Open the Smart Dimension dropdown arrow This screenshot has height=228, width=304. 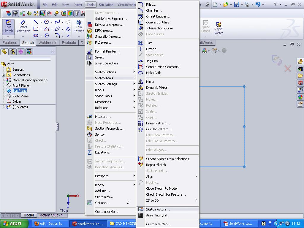[23, 37]
